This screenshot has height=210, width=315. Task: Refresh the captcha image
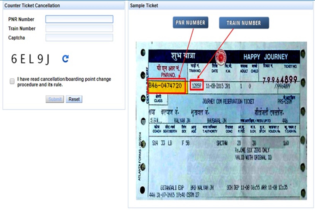click(65, 59)
